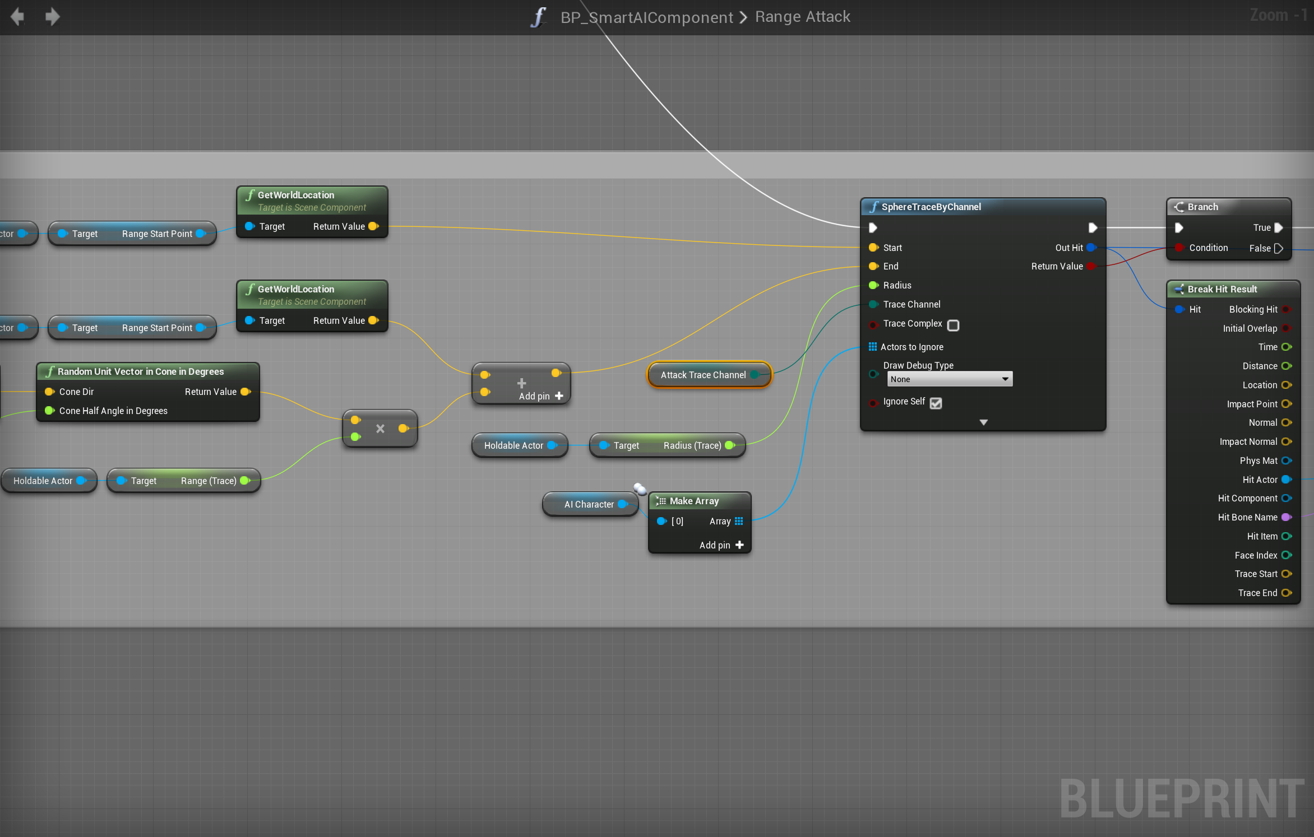This screenshot has width=1314, height=837.
Task: Add pin on the vector add node
Action: (558, 396)
